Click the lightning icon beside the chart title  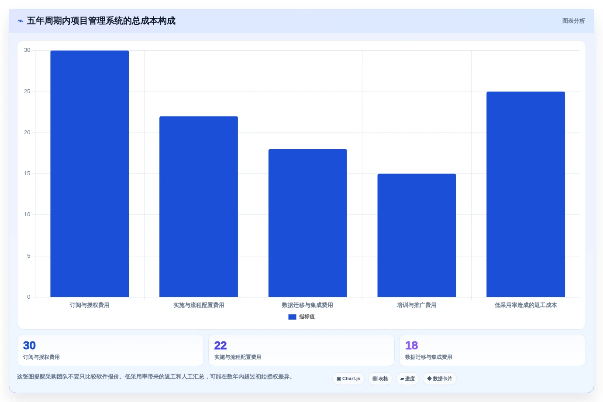coord(20,21)
